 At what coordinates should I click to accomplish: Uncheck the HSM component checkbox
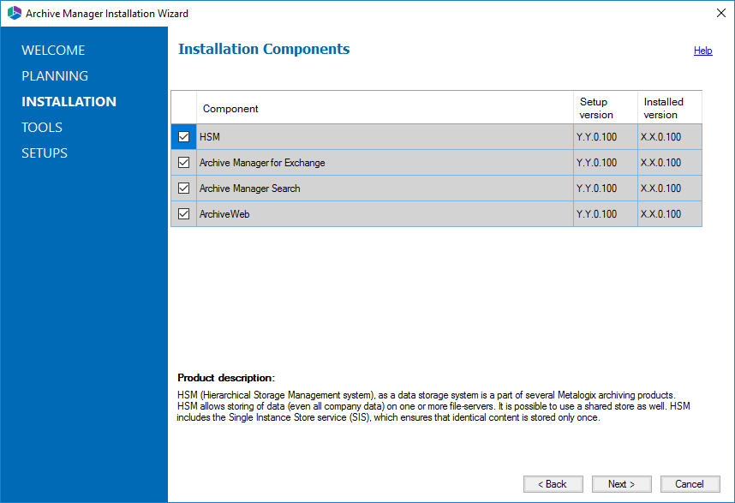[183, 137]
